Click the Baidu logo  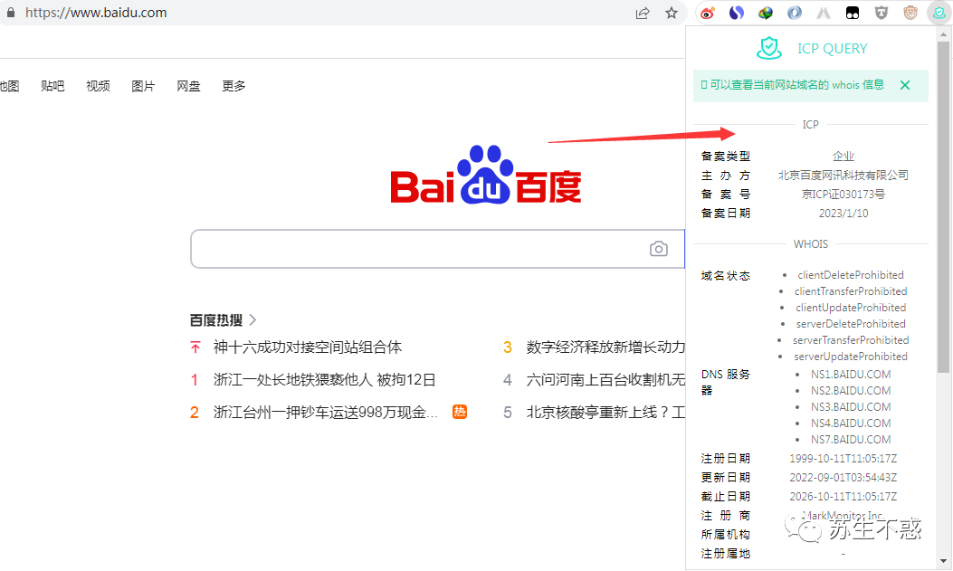coord(486,175)
